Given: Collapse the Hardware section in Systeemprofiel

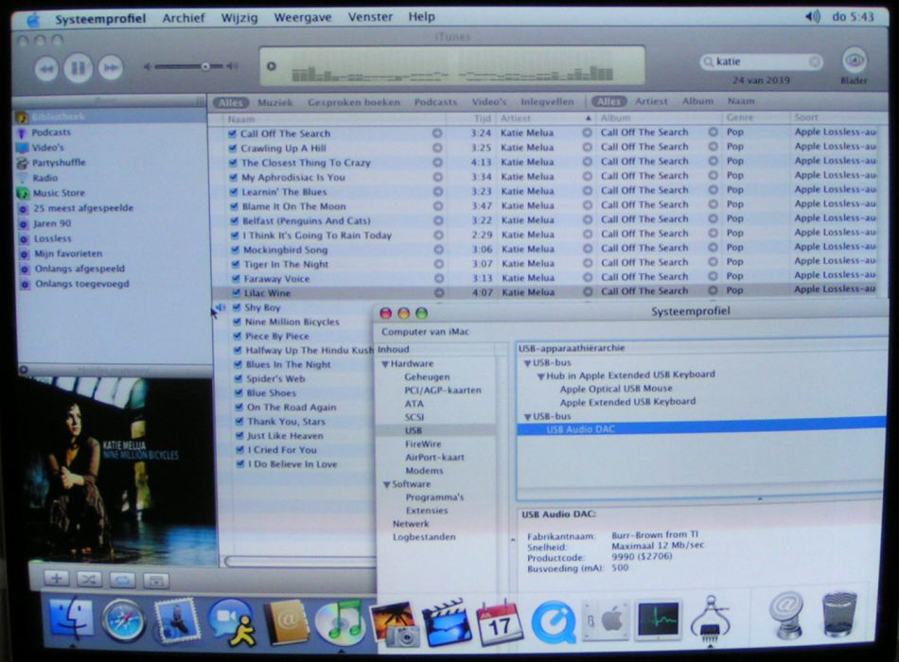Looking at the screenshot, I should (385, 364).
